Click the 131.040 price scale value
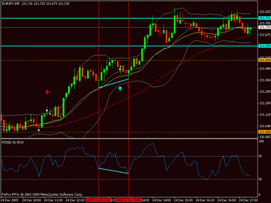The image size is (271, 203). coord(264,126)
